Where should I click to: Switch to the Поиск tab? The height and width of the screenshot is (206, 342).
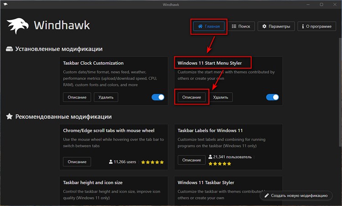(x=241, y=26)
